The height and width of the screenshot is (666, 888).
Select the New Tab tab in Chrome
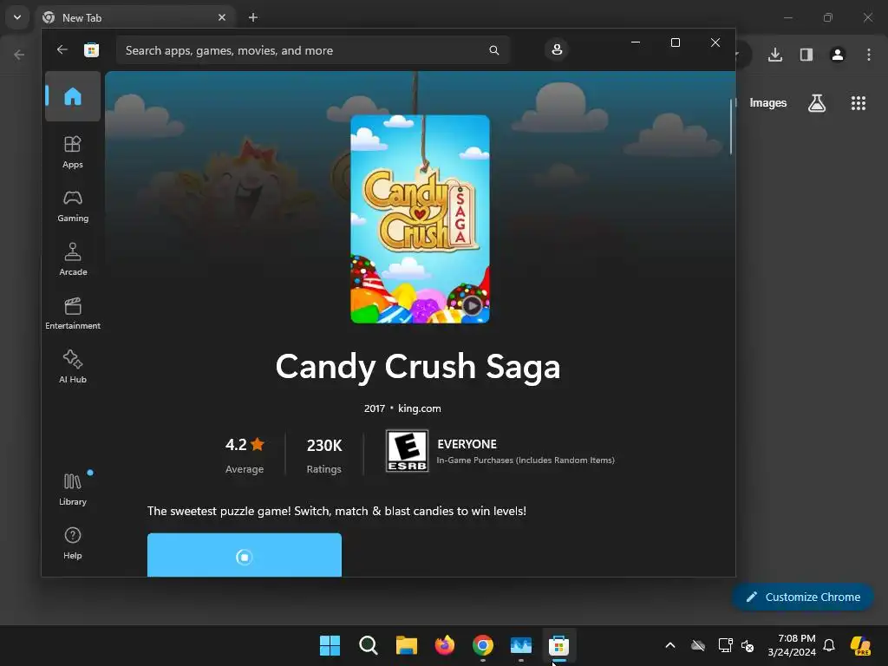[134, 17]
